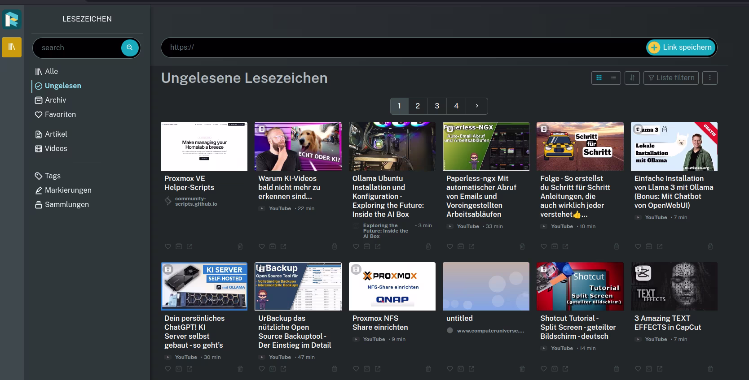Click the teal search magnifier button
The height and width of the screenshot is (380, 749).
click(130, 47)
